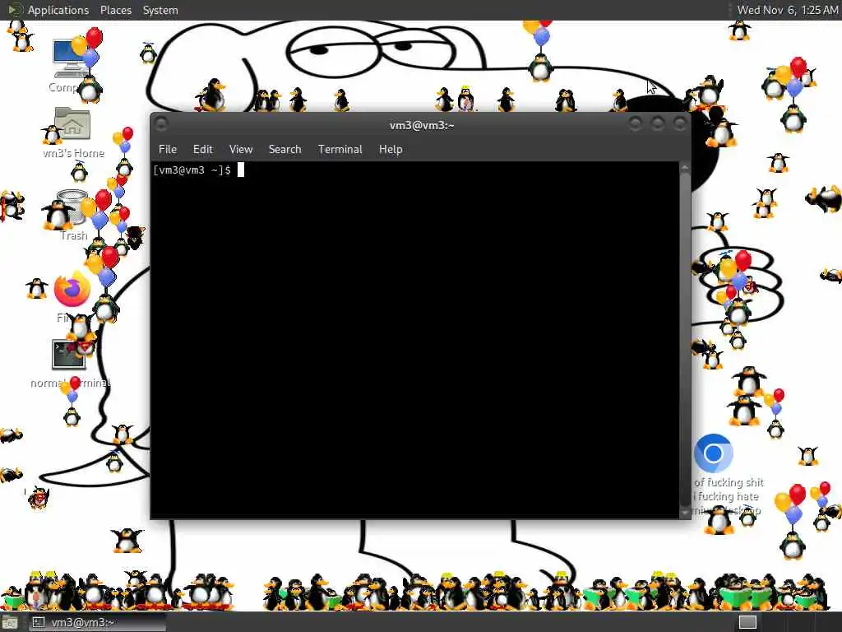The height and width of the screenshot is (632, 842).
Task: Open the View menu in terminal
Action: (241, 150)
